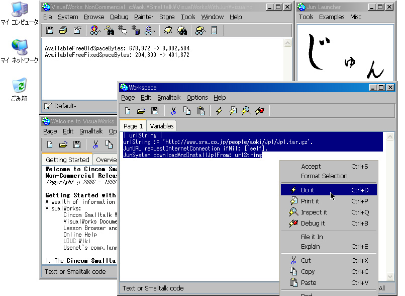Open the Page menu in Workspace

click(x=128, y=98)
